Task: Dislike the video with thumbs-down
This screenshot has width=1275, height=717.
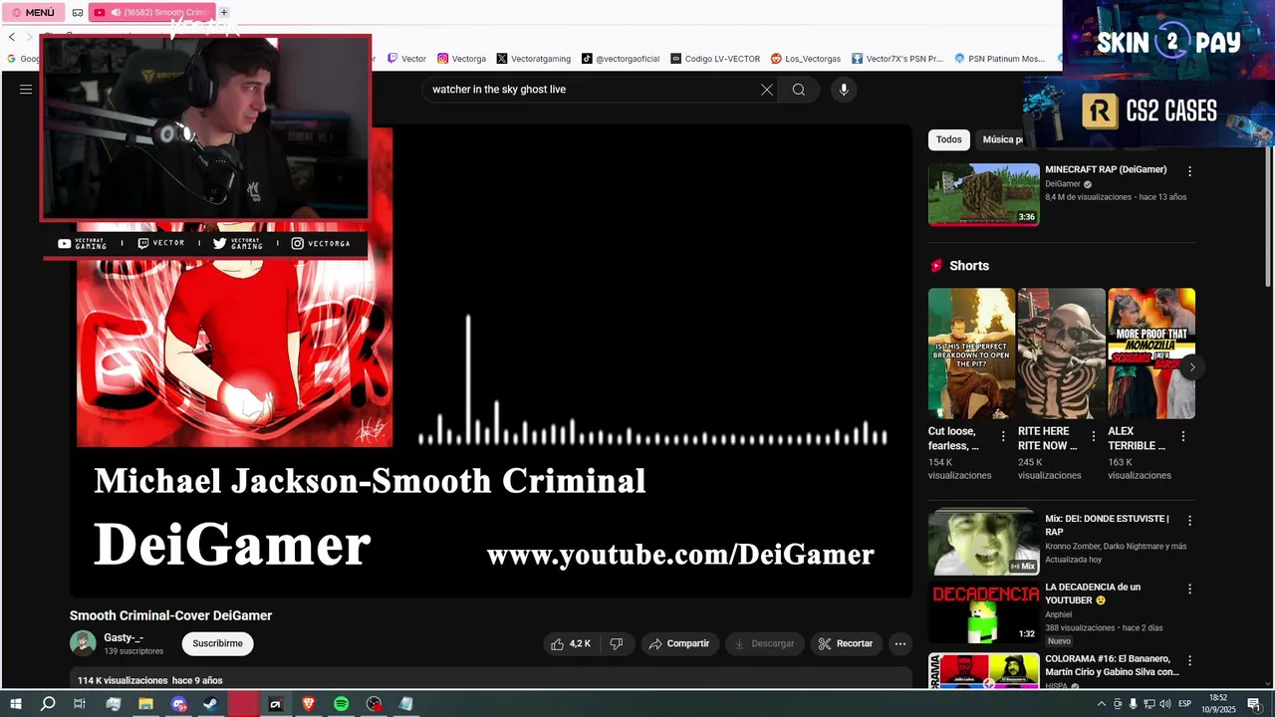Action: (x=617, y=644)
